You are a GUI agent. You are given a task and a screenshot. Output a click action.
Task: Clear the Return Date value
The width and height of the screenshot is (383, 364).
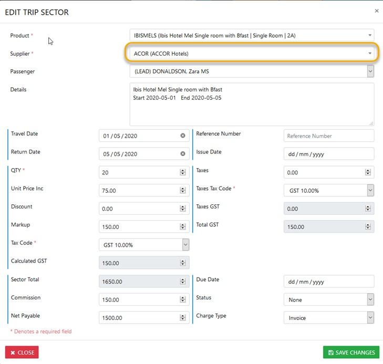pyautogui.click(x=183, y=154)
